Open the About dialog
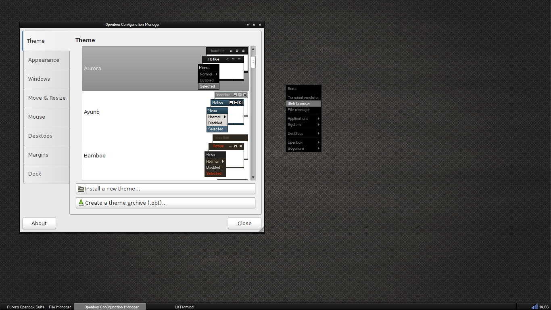 tap(39, 223)
